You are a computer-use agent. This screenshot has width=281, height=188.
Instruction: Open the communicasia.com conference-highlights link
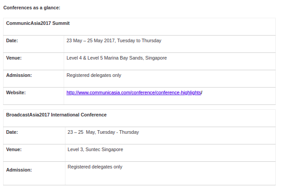[x=134, y=92]
